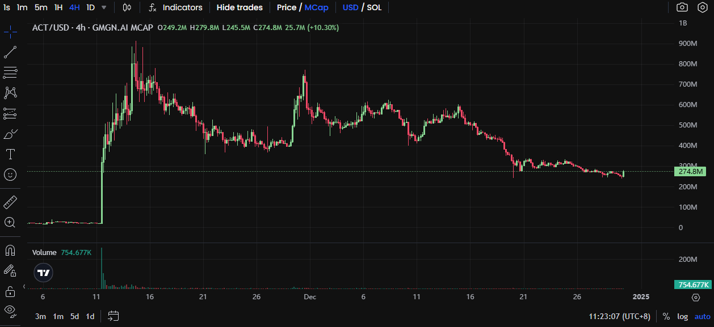Choose the brush drawing tool
Viewport: 714px width, 327px height.
(x=10, y=134)
